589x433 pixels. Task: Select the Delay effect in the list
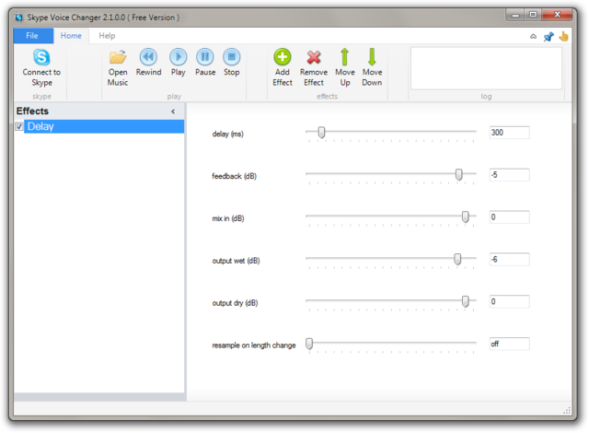click(104, 126)
